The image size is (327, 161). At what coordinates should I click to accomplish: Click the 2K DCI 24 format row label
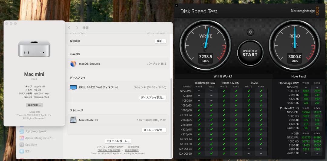pos(186,115)
